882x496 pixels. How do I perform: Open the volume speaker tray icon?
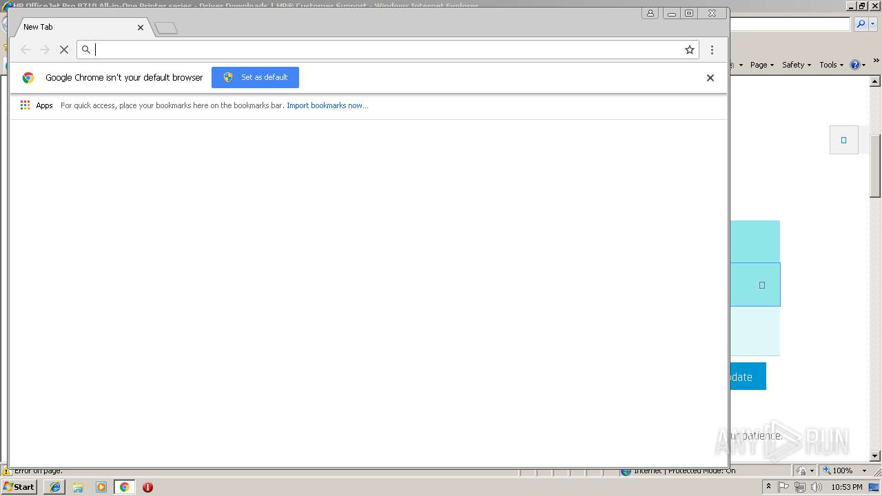click(816, 486)
